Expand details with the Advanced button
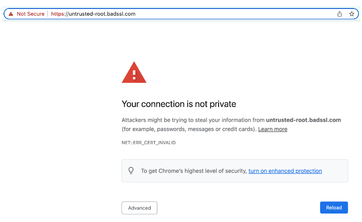This screenshot has height=222, width=362. coord(139,208)
